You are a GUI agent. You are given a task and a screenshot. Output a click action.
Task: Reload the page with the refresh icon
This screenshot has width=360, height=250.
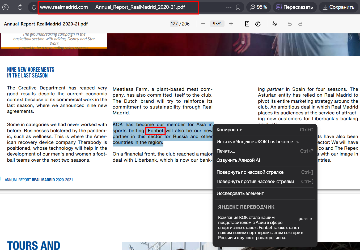point(20,7)
